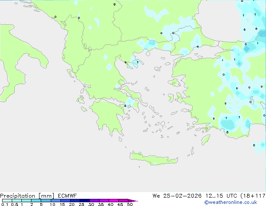The width and height of the screenshot is (266, 206).
Task: Open the weatheronline.co.uk credit link
Action: coord(231,202)
